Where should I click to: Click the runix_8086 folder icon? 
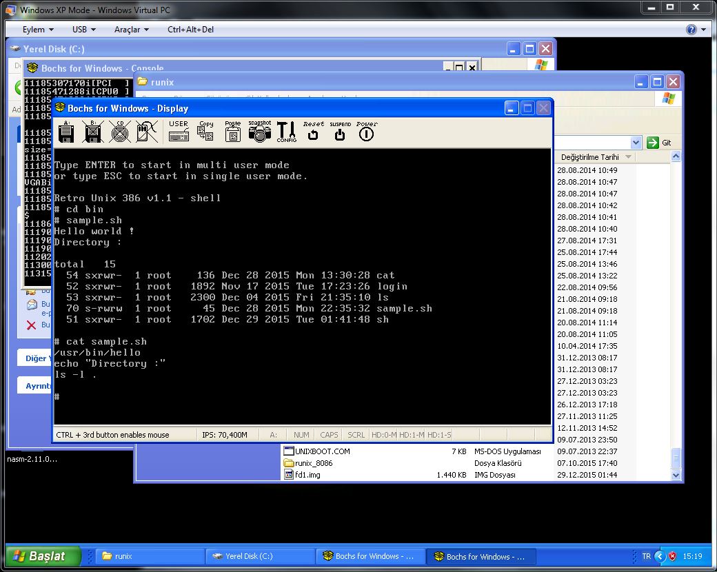click(x=289, y=463)
